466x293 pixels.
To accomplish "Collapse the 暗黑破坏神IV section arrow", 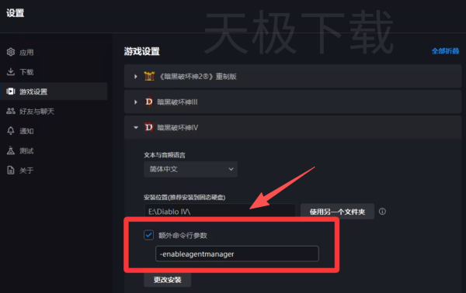I will 136,128.
